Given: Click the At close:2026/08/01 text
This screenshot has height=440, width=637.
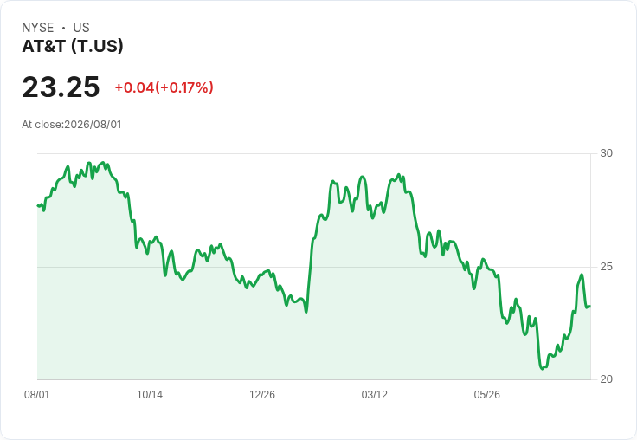Looking at the screenshot, I should 72,125.
